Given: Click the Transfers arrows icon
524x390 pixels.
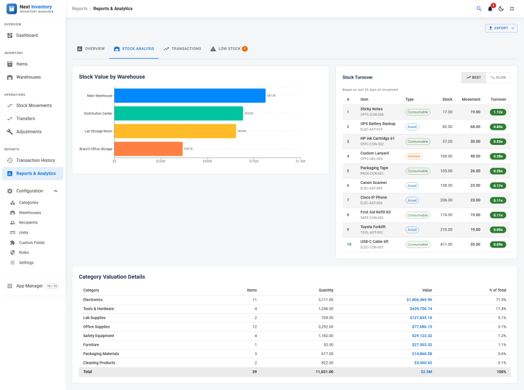Looking at the screenshot, I should click(10, 119).
